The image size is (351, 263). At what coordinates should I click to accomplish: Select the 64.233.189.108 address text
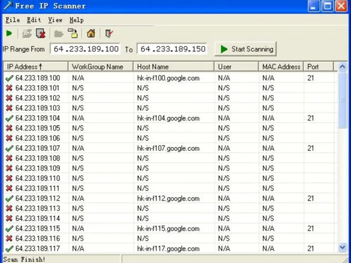coord(38,158)
